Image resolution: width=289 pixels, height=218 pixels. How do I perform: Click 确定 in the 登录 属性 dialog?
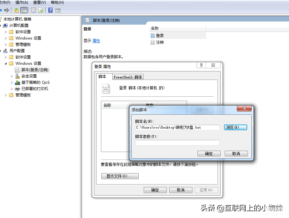tap(155, 190)
